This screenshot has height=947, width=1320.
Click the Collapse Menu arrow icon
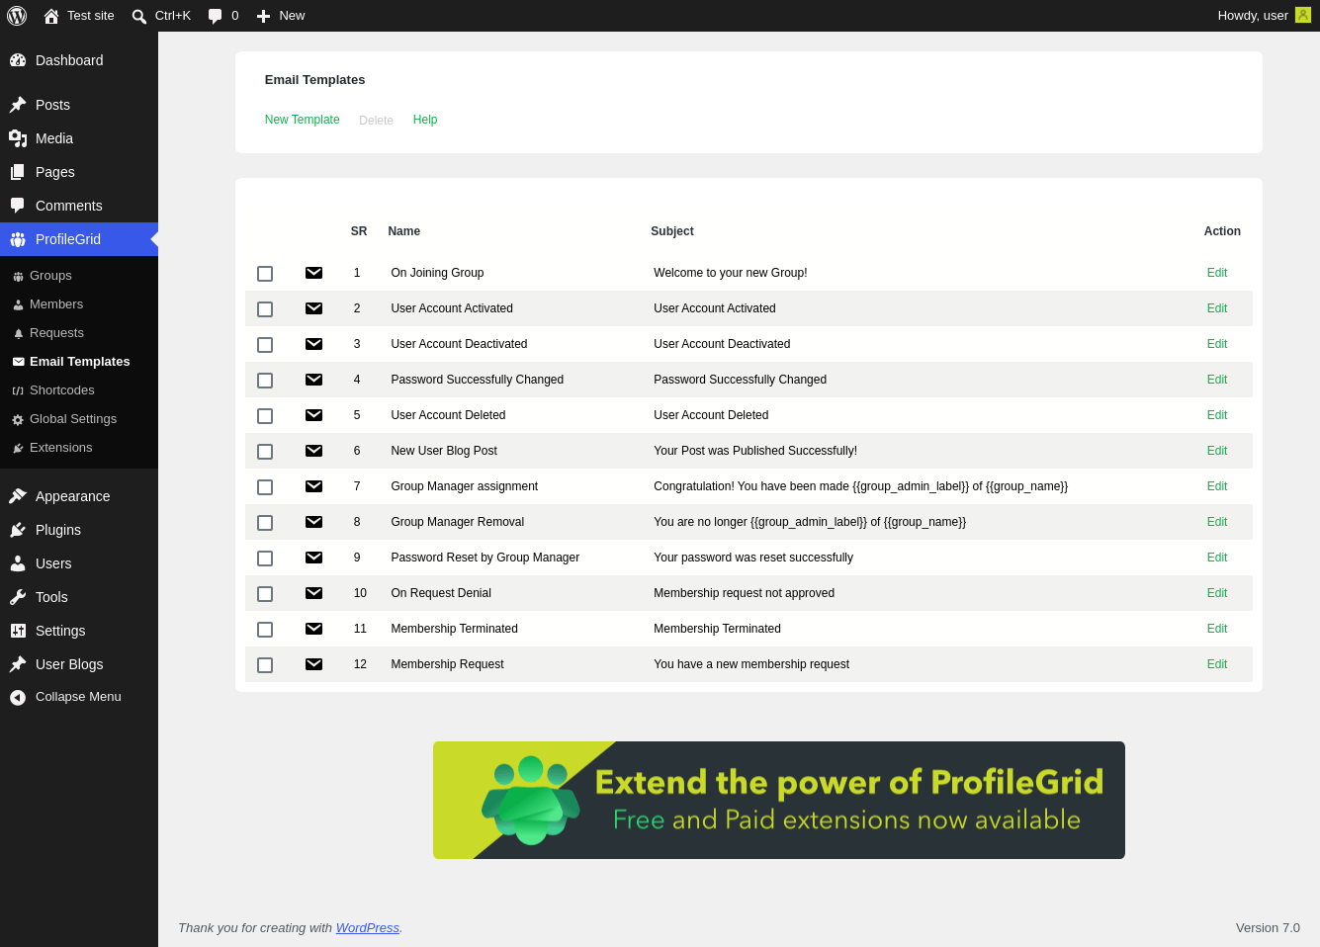18,697
